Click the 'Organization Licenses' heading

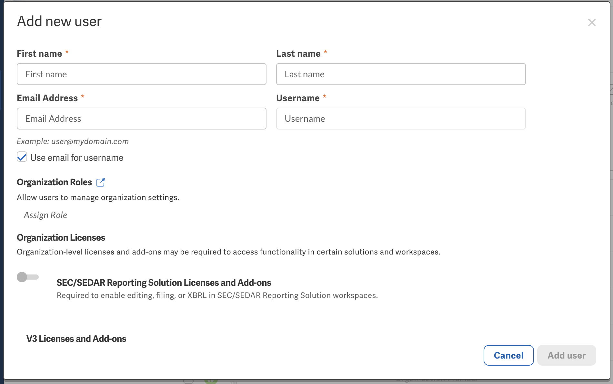tap(61, 238)
